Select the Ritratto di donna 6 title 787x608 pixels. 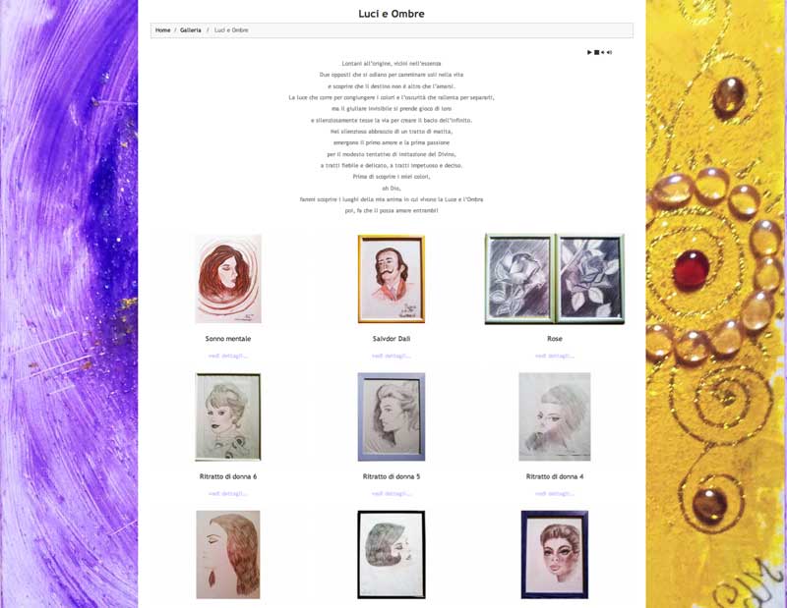228,476
